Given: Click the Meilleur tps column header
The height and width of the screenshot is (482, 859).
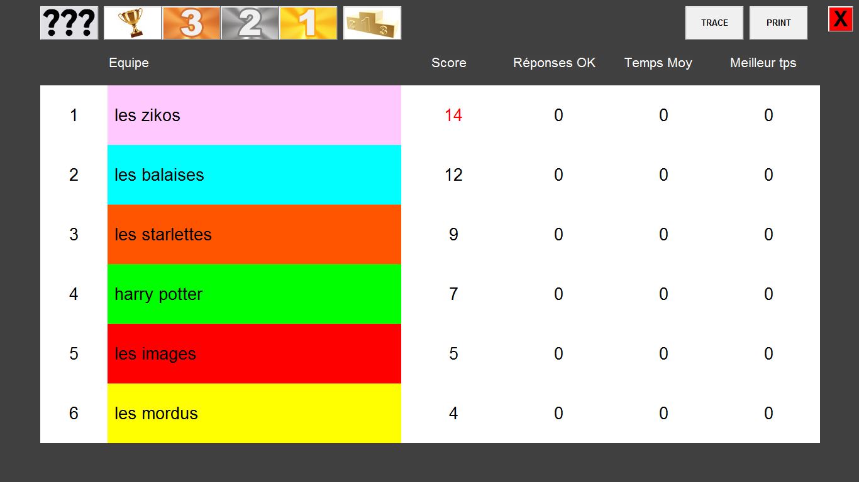Looking at the screenshot, I should click(763, 63).
